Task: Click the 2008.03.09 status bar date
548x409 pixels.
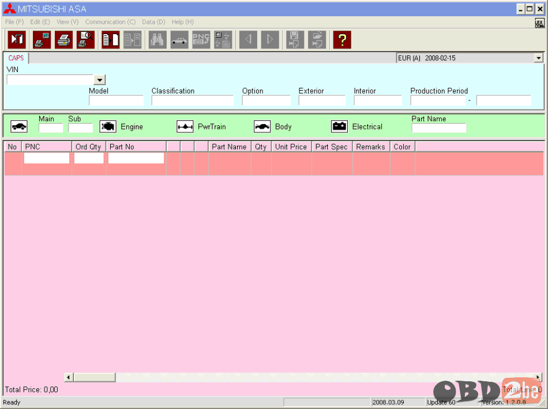Action: [x=388, y=402]
